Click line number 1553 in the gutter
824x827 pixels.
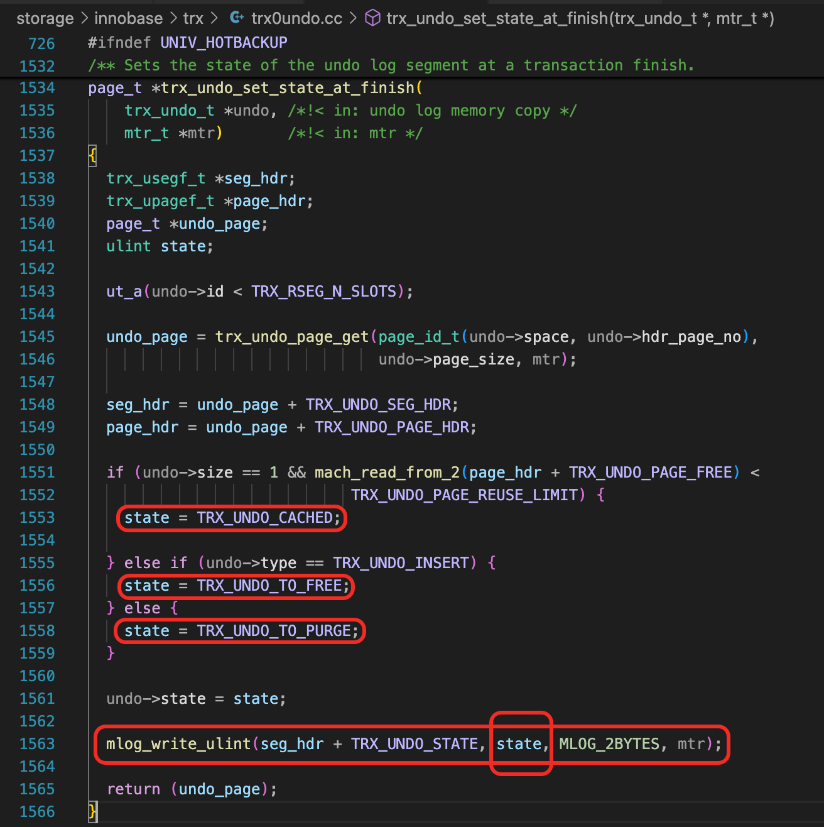point(37,518)
